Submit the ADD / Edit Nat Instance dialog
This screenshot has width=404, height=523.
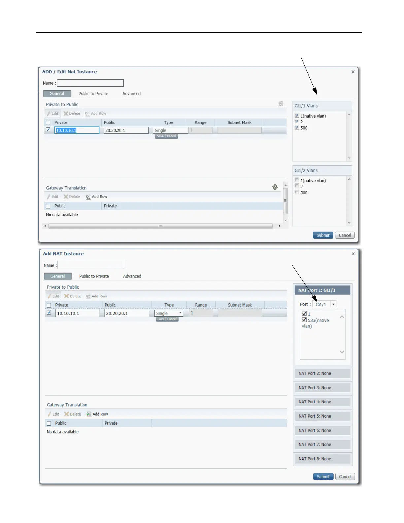(x=323, y=235)
